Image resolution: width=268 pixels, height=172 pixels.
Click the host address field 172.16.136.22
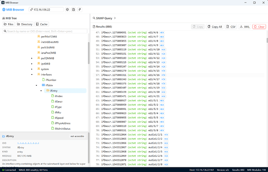pos(46,10)
